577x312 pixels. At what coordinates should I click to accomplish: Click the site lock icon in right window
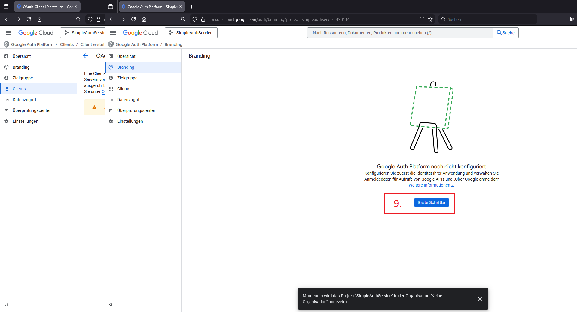click(203, 19)
